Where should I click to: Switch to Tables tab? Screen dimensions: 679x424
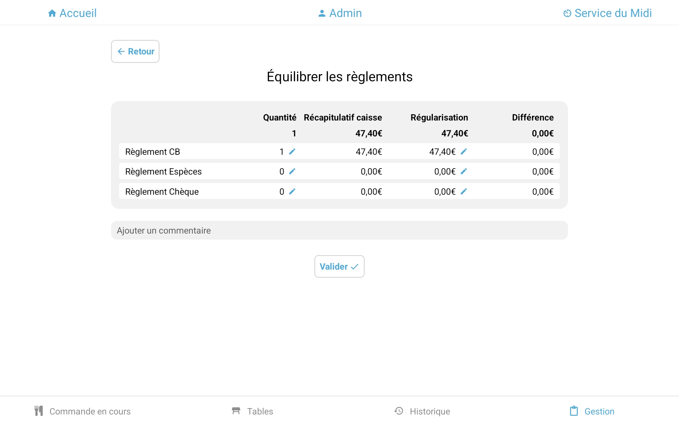pos(253,411)
